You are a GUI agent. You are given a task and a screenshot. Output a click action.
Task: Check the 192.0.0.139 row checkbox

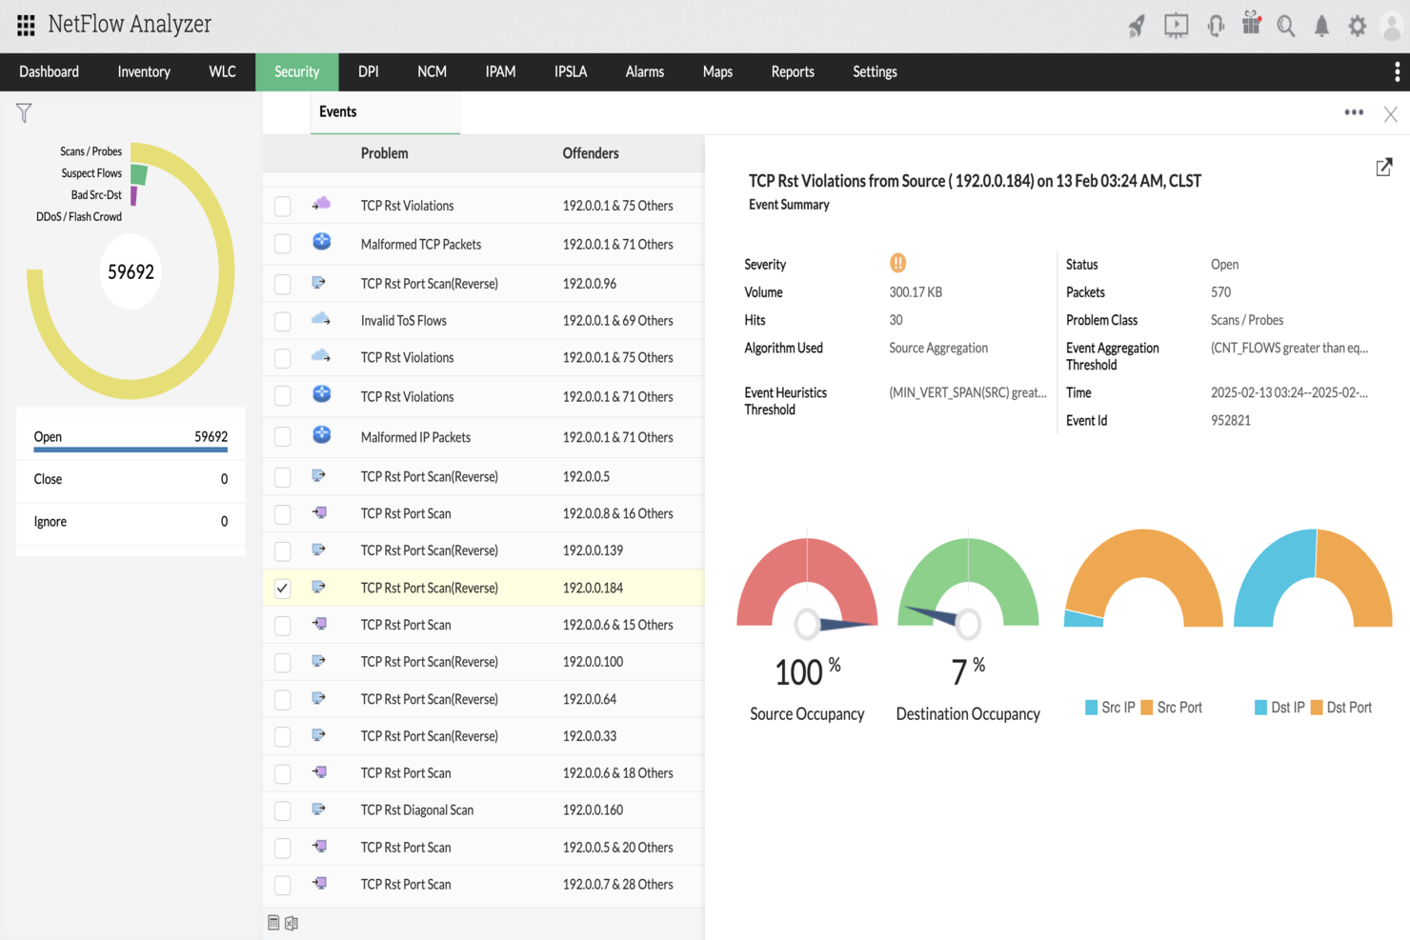(x=283, y=550)
